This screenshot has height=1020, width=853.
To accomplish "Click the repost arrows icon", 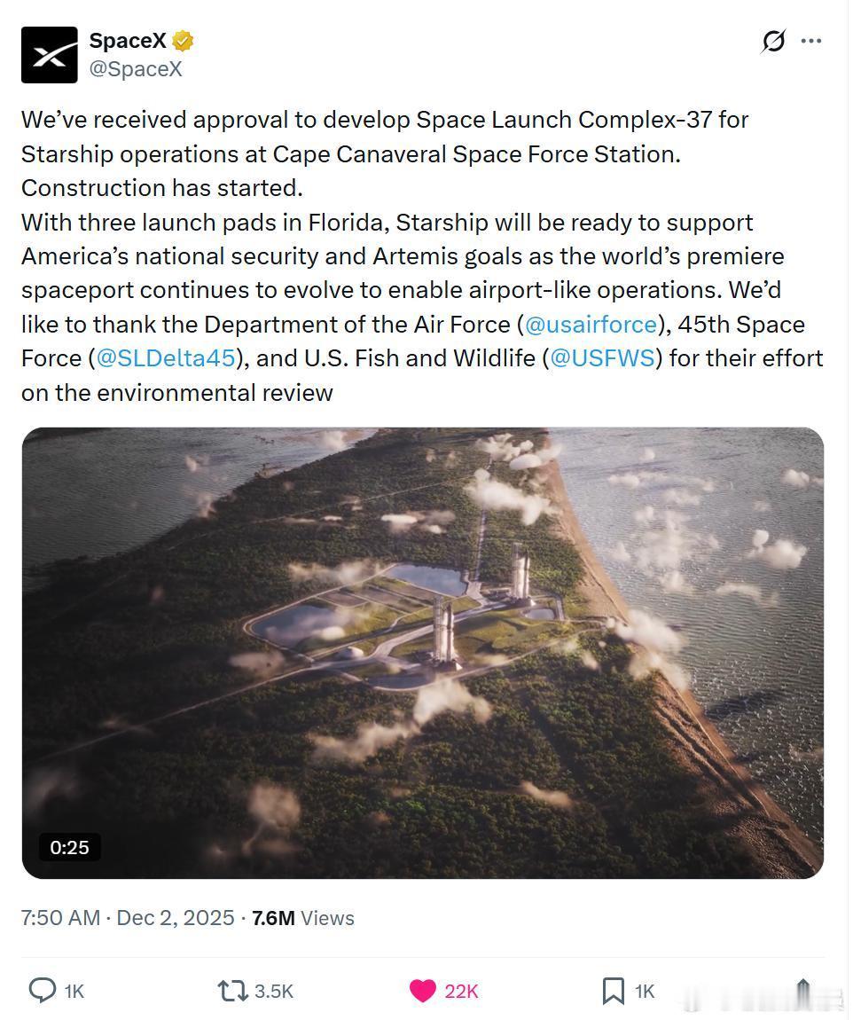I will [x=232, y=990].
